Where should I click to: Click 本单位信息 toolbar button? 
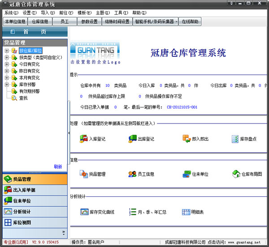click(x=15, y=21)
